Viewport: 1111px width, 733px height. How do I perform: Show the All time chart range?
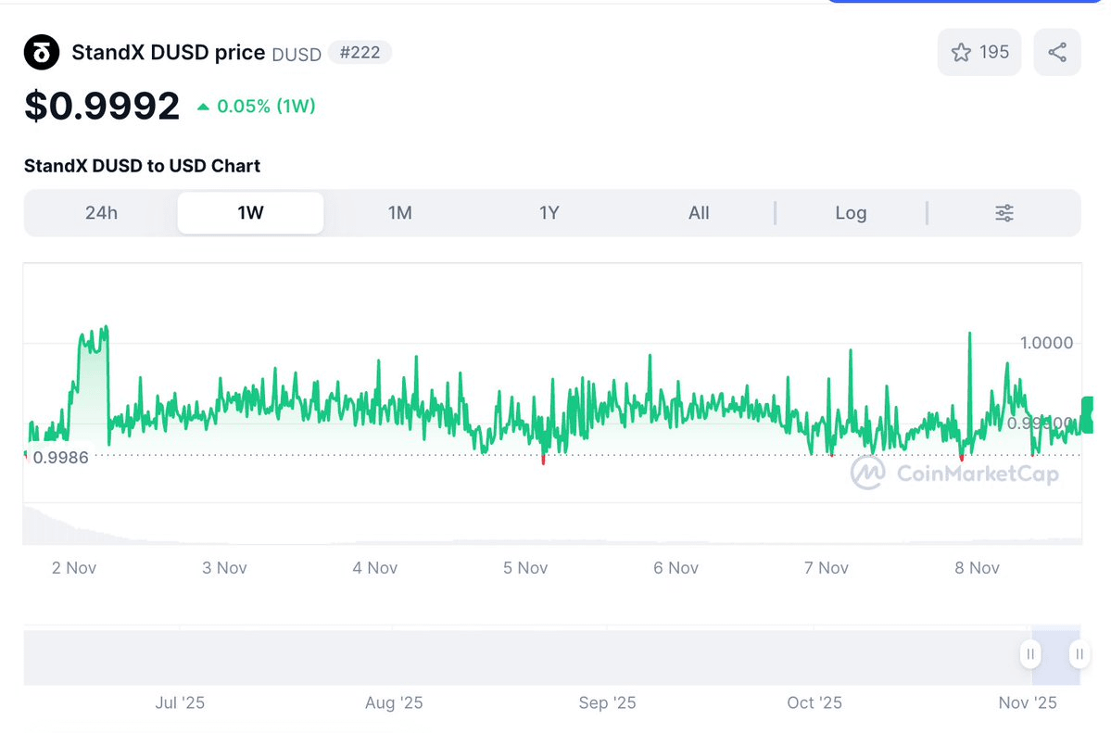click(699, 212)
